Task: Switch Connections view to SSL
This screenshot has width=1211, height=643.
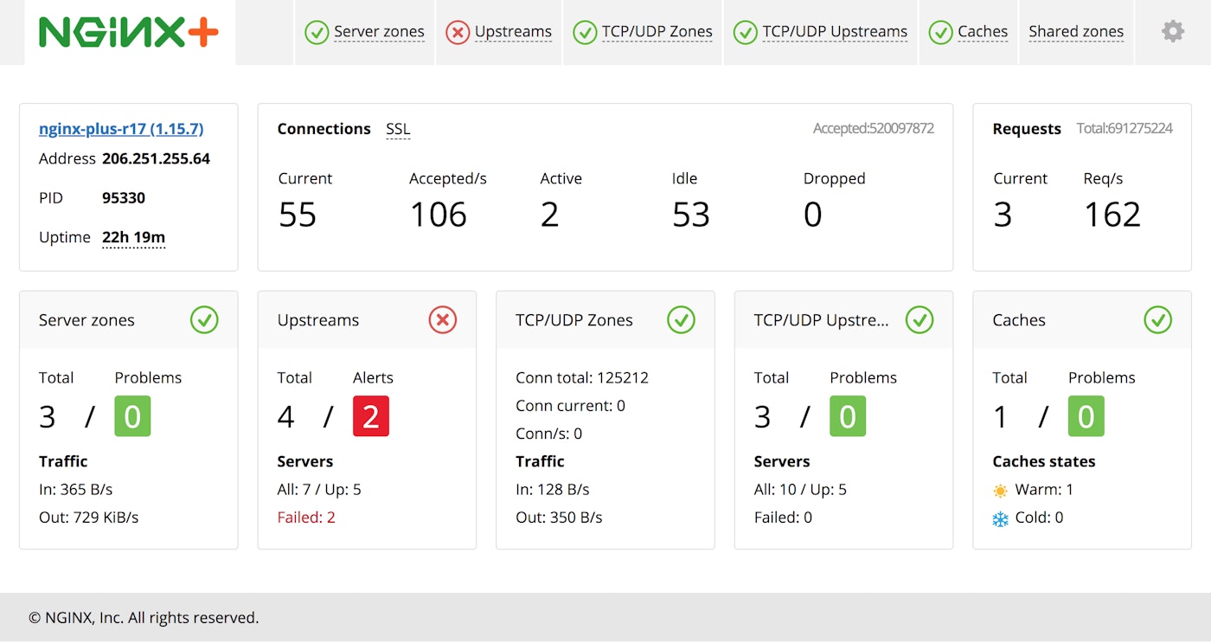Action: click(398, 129)
